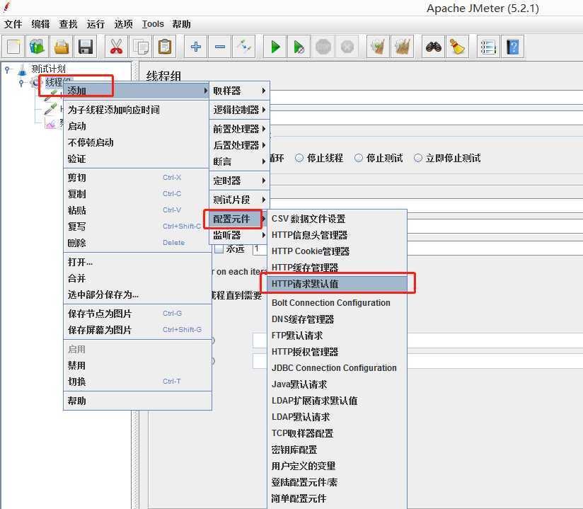583x509 pixels.
Task: Click the Save floppy disk icon
Action: point(86,47)
